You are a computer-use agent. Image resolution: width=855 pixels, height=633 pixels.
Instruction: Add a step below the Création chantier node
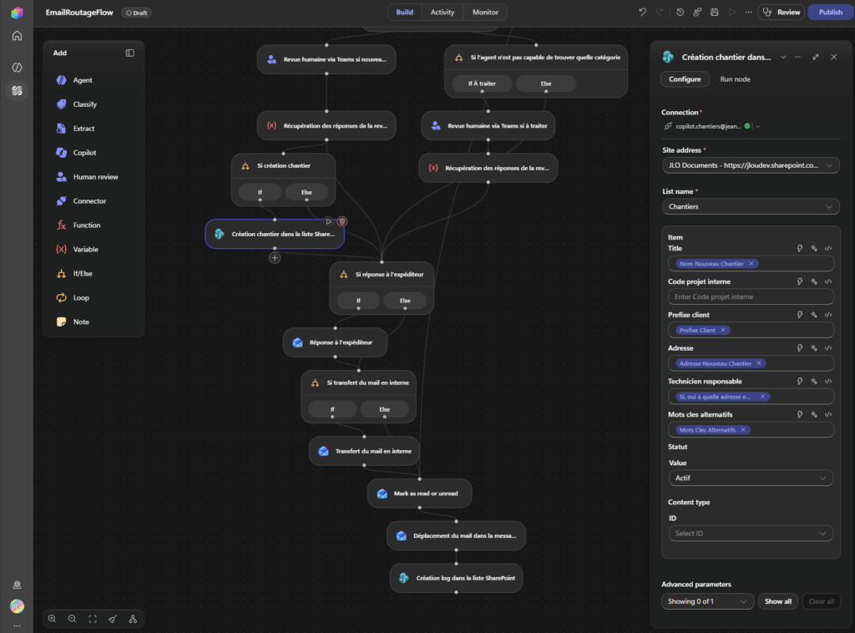point(275,258)
